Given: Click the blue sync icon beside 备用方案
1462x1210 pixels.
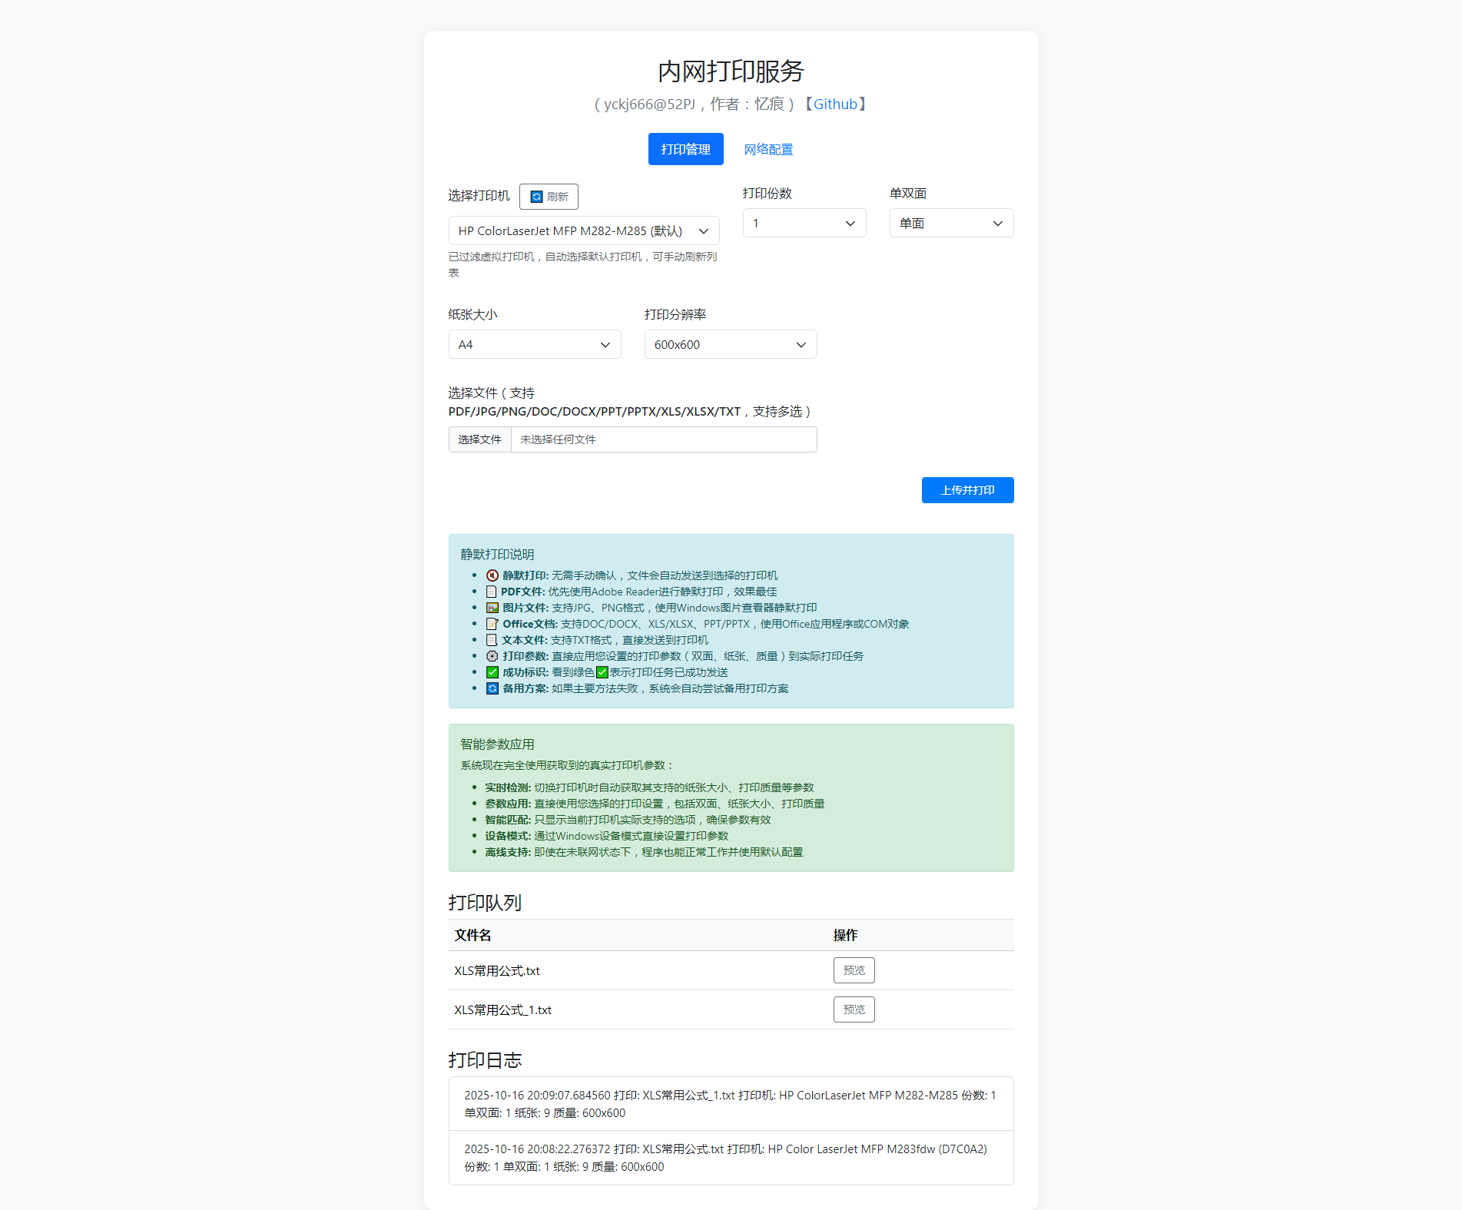Looking at the screenshot, I should coord(492,688).
